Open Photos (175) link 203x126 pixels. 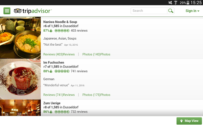96,95
